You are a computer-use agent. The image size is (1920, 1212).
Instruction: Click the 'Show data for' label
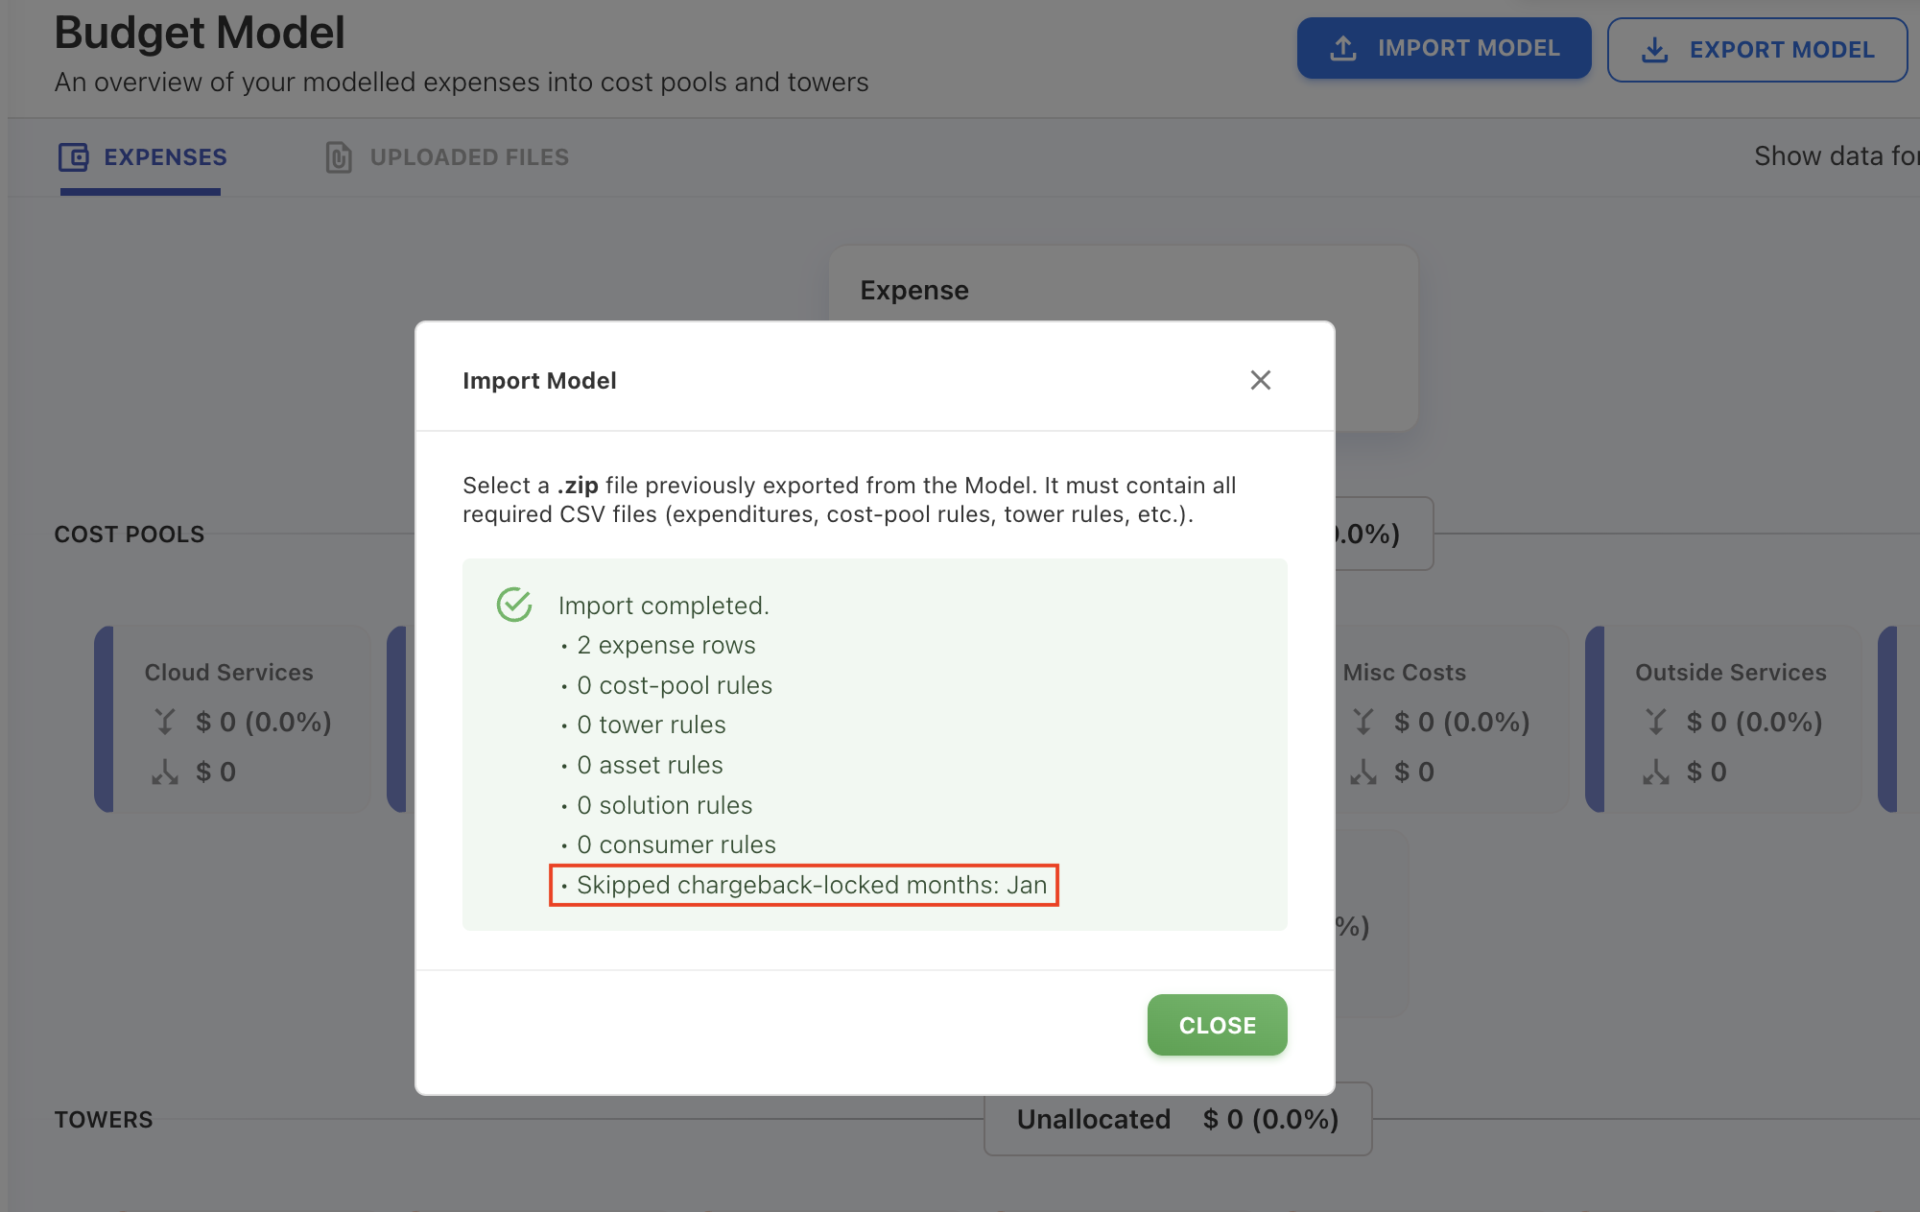tap(1837, 156)
